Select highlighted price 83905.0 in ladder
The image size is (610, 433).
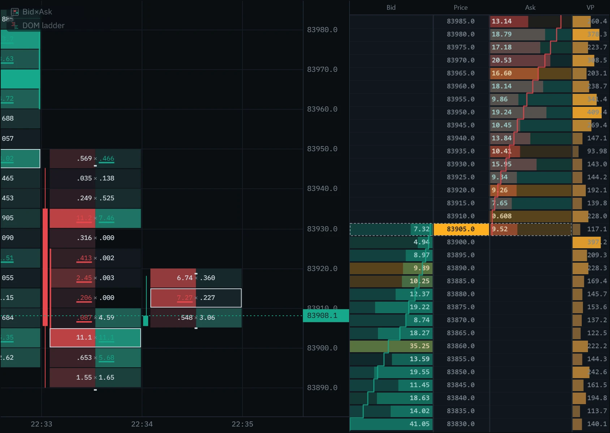pos(461,229)
